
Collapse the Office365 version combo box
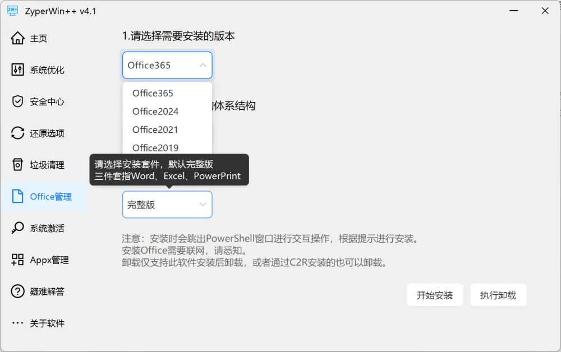click(x=167, y=65)
